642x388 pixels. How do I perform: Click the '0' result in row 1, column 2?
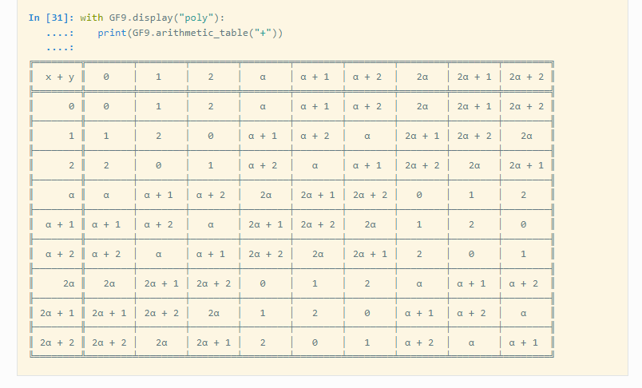[x=211, y=136]
